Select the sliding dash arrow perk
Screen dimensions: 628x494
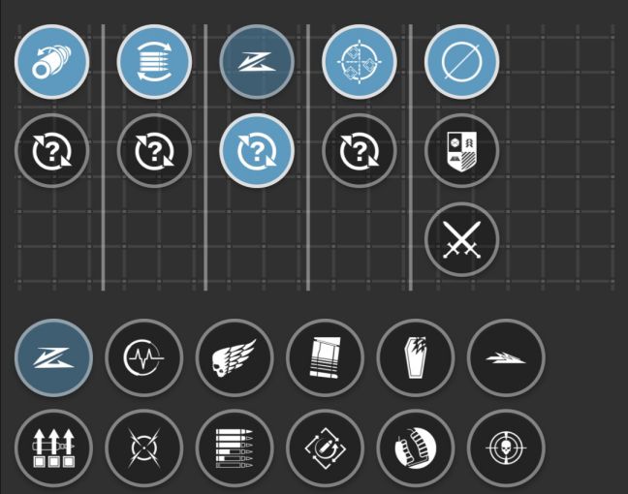coord(506,357)
